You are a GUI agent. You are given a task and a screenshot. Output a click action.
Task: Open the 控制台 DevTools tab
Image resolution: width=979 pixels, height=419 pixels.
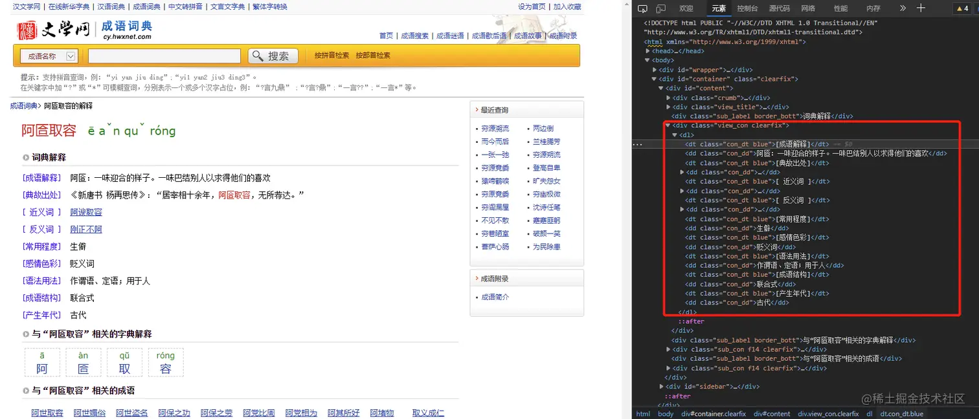point(747,8)
